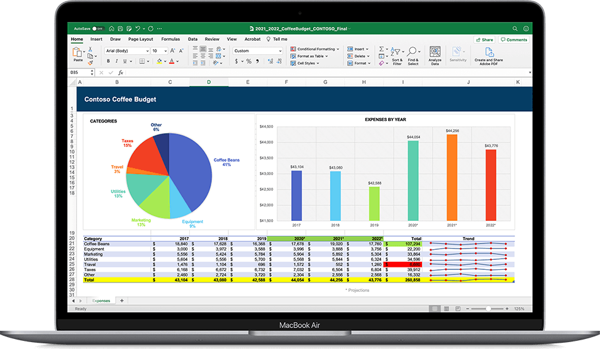This screenshot has height=349, width=600.
Task: Click the Increase Font Size icon
Action: tap(172, 51)
